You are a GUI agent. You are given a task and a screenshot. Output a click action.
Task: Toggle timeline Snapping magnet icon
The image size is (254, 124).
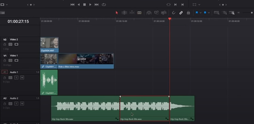pyautogui.click(x=173, y=13)
